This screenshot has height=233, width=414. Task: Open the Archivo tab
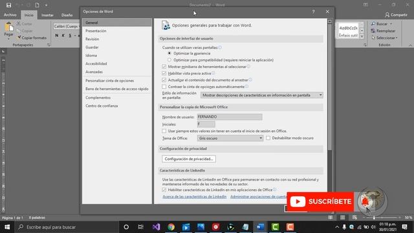point(10,15)
